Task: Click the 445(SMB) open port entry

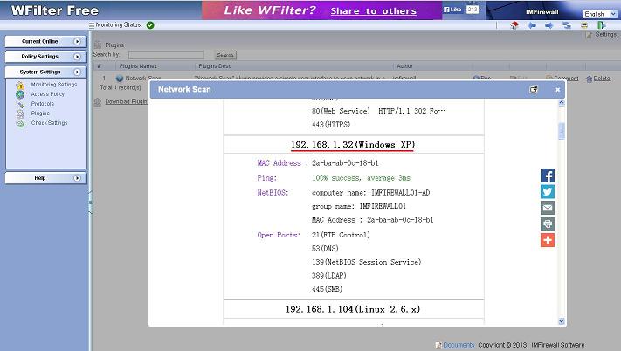Action: pyautogui.click(x=327, y=289)
